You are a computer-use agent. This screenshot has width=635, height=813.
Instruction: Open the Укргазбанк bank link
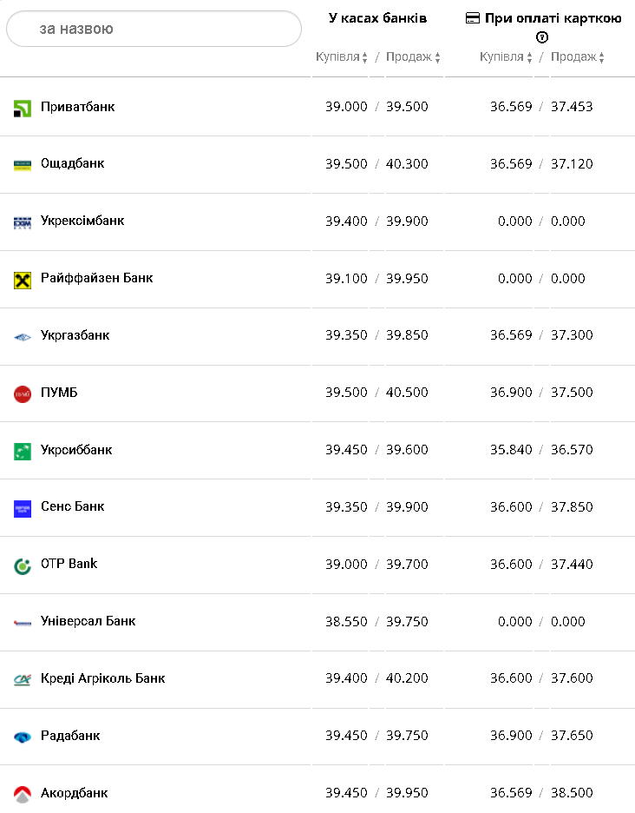(x=75, y=335)
